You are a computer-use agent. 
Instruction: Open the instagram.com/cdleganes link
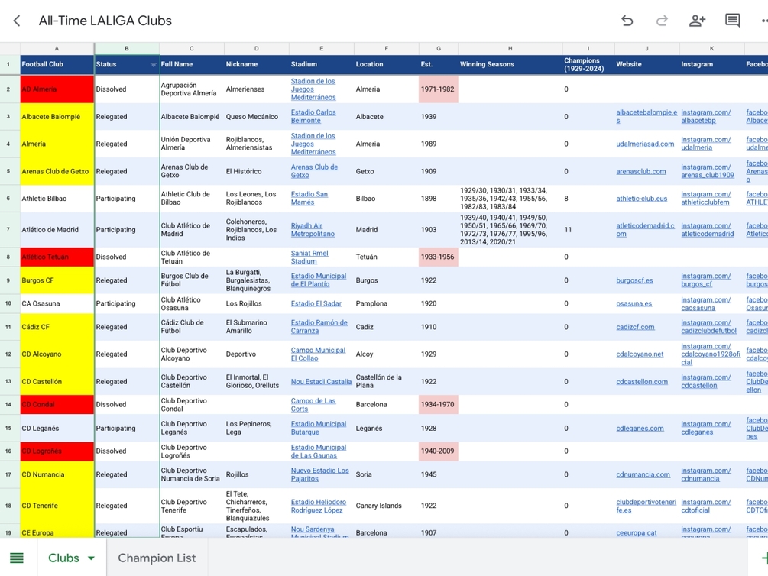pyautogui.click(x=706, y=428)
